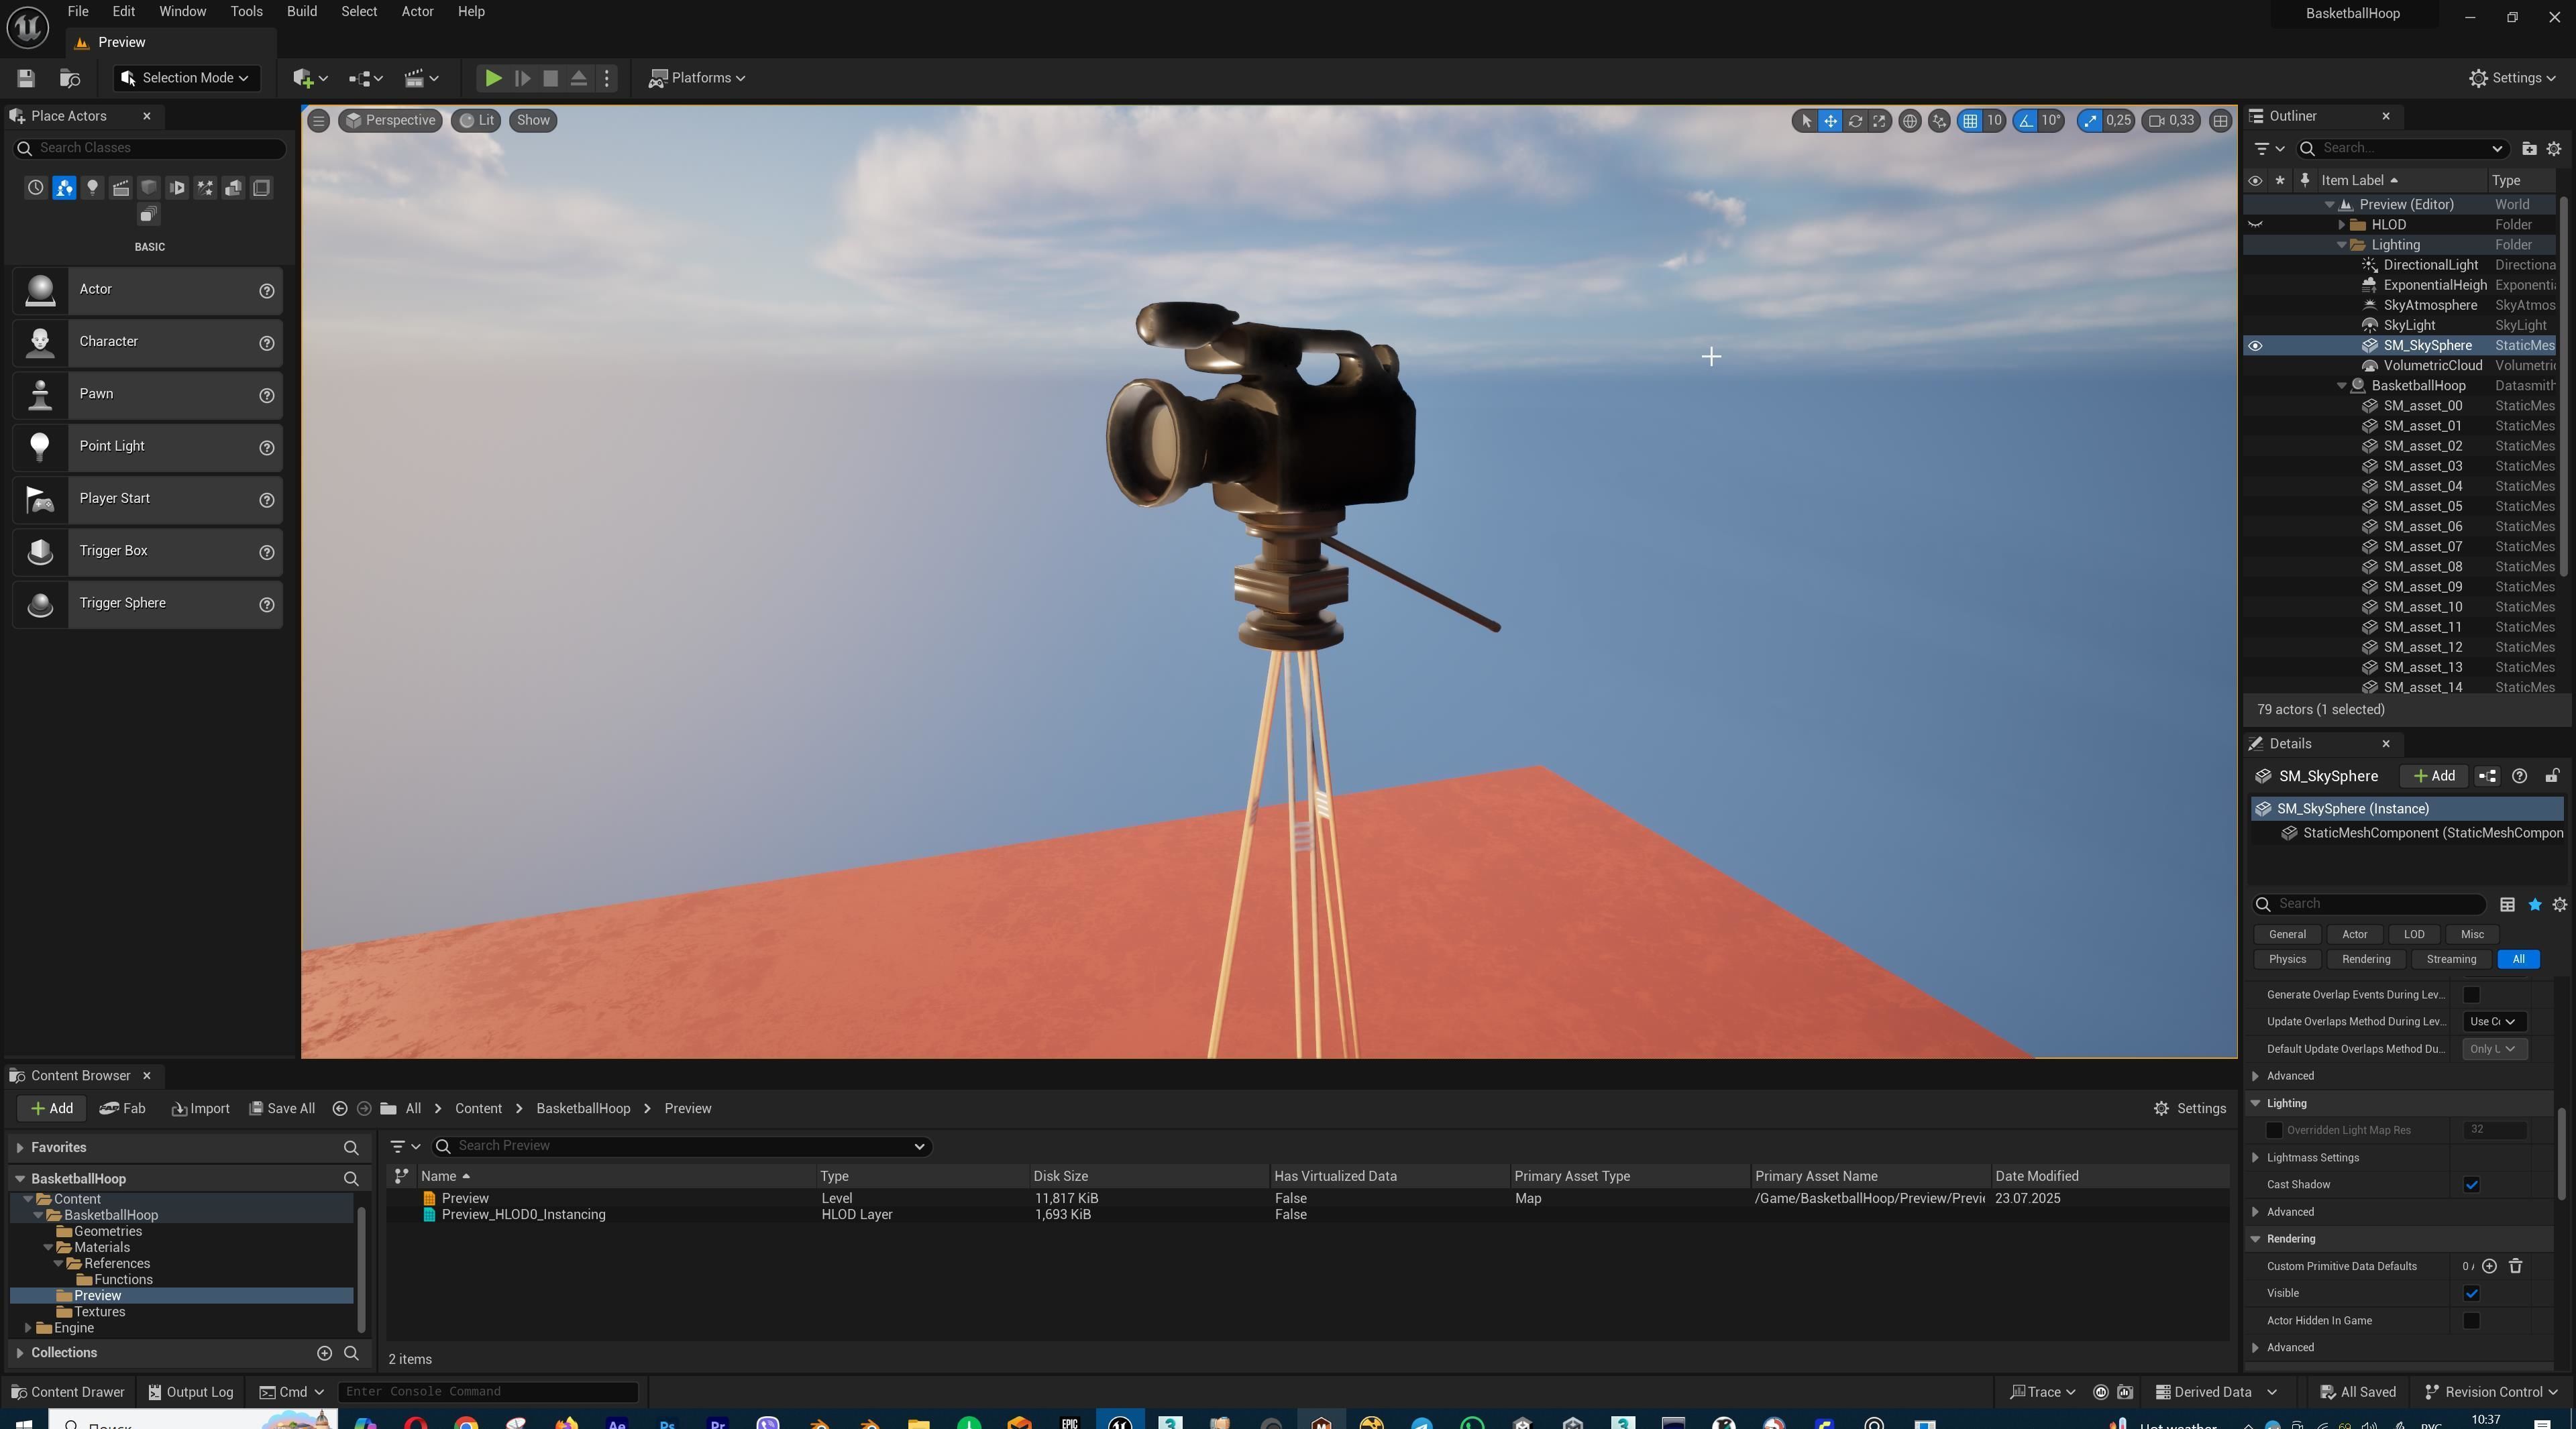Collapse the BasketballHoop outliner group
Image resolution: width=2576 pixels, height=1429 pixels.
coord(2341,386)
